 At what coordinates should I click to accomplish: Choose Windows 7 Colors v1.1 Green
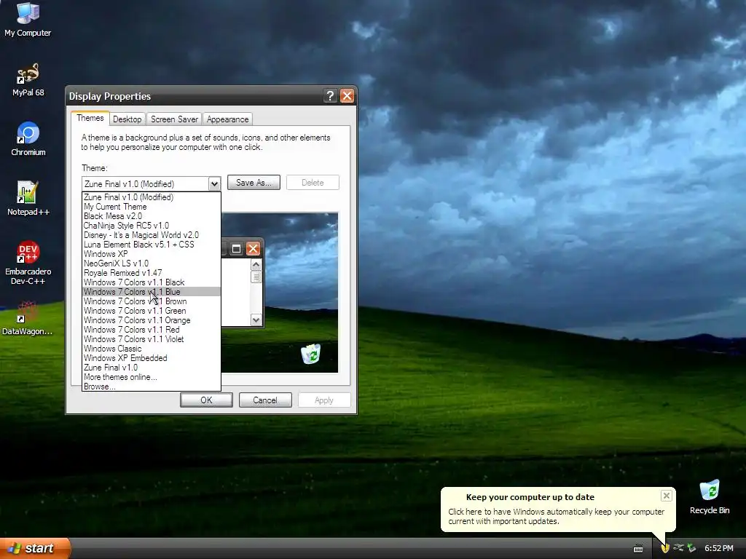point(152,311)
